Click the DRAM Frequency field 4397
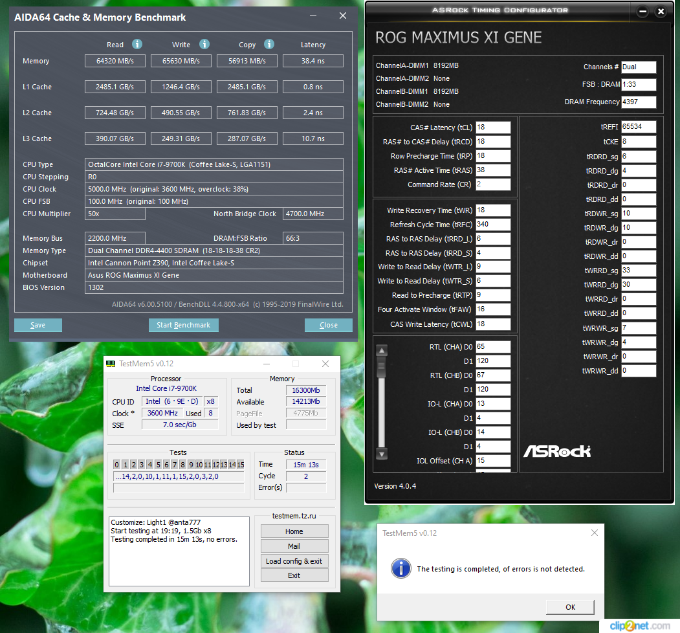Image resolution: width=680 pixels, height=633 pixels. [x=639, y=102]
